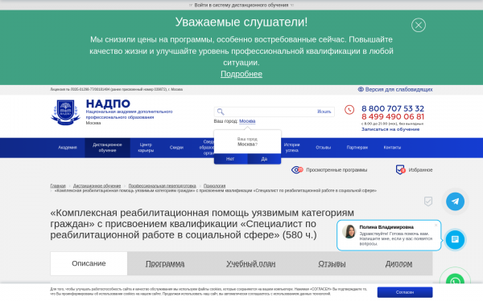The image size is (483, 301).
Task: Click the НАДПО crest logo
Action: point(65,112)
